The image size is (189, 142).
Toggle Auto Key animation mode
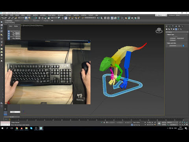[164, 122]
